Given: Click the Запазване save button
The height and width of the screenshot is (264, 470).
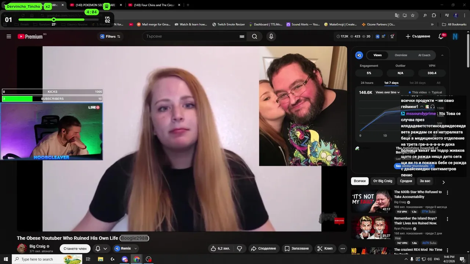Looking at the screenshot, I should 297,249.
